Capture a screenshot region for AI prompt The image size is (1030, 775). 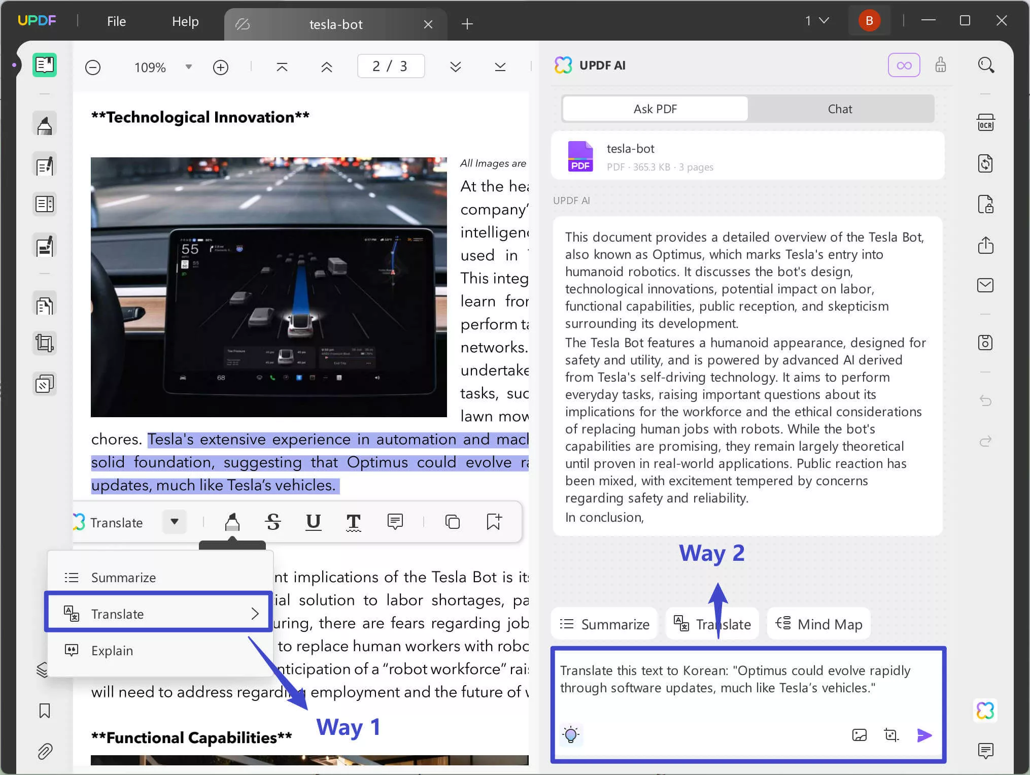tap(891, 735)
